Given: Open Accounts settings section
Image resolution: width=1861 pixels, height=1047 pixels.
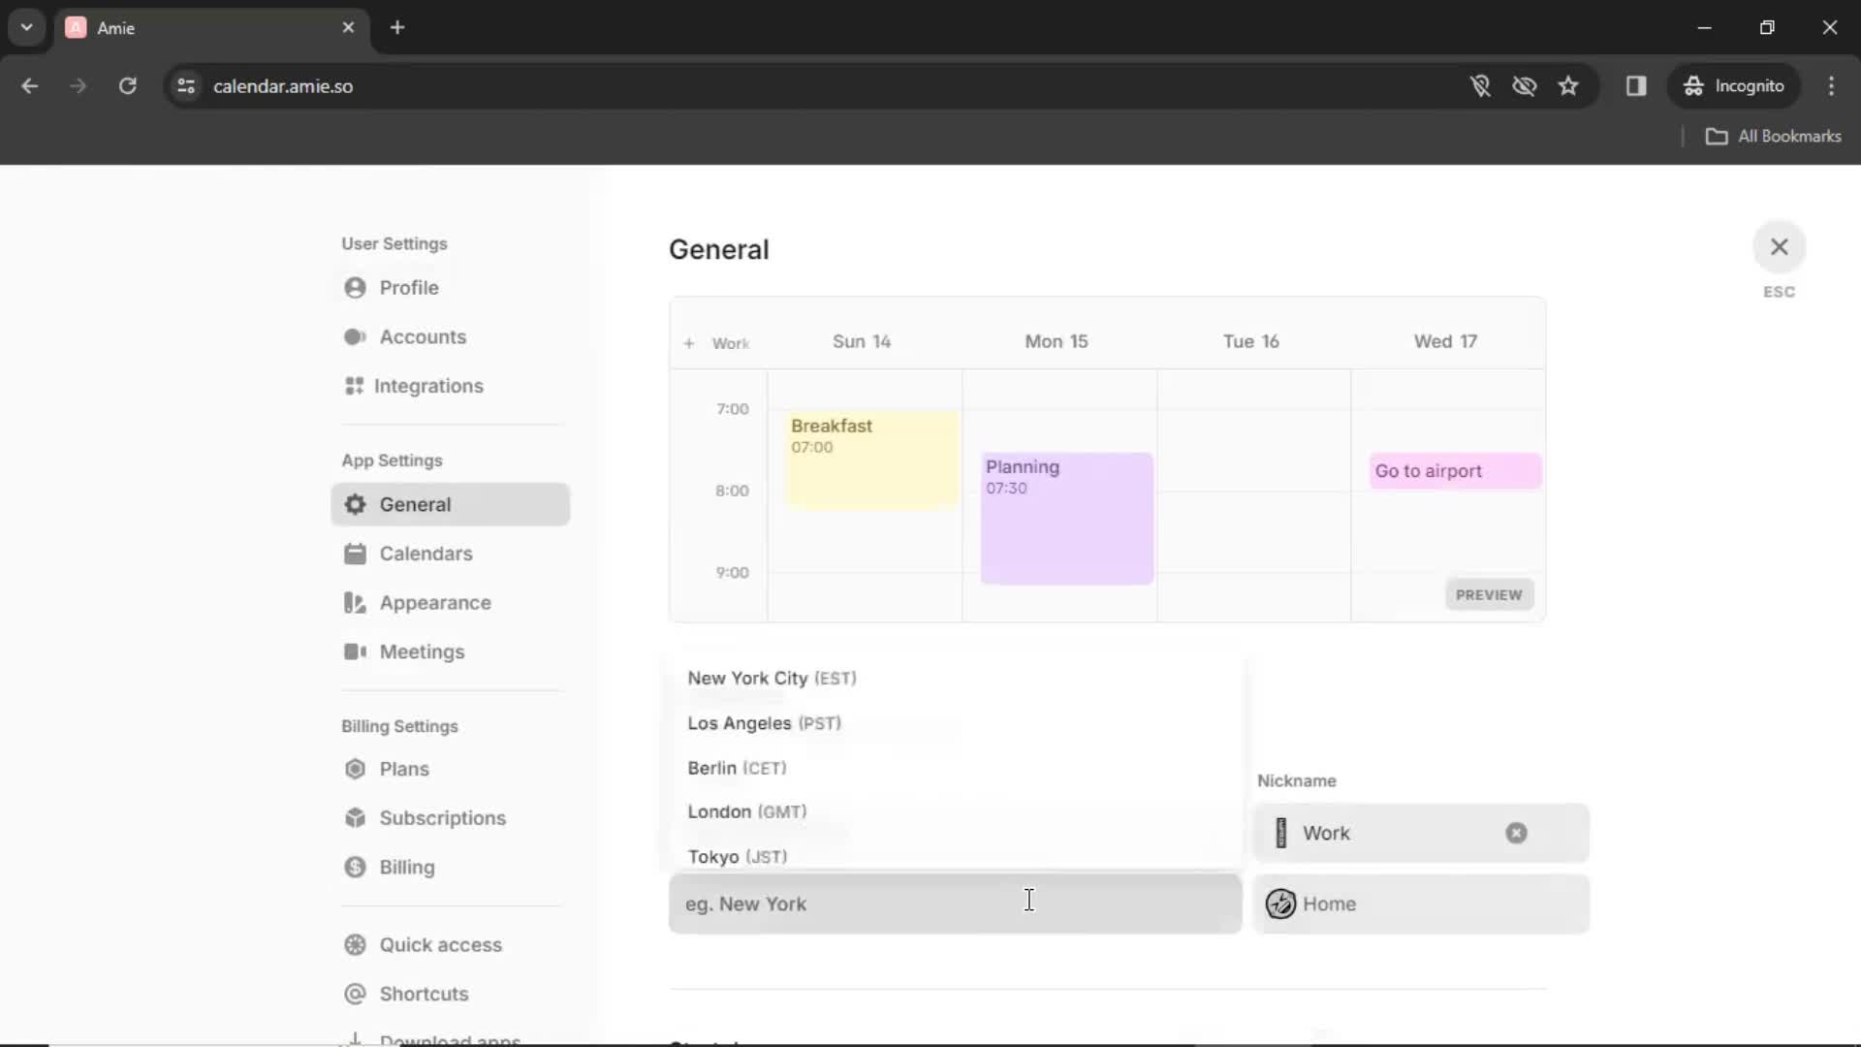Looking at the screenshot, I should (x=422, y=336).
